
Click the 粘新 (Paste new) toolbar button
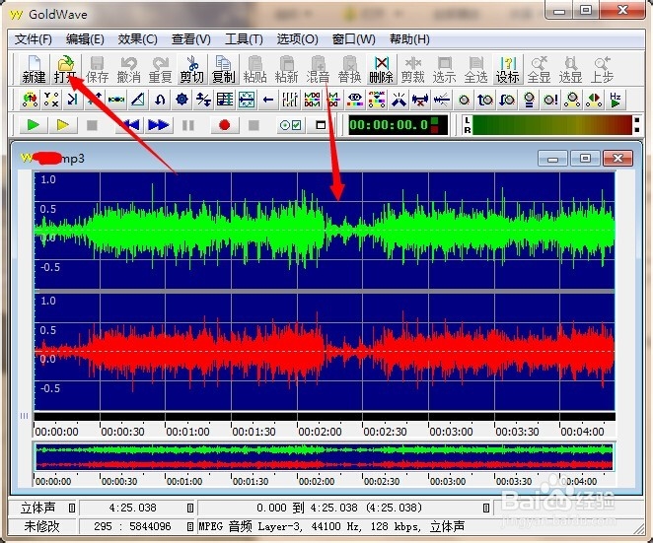[286, 70]
